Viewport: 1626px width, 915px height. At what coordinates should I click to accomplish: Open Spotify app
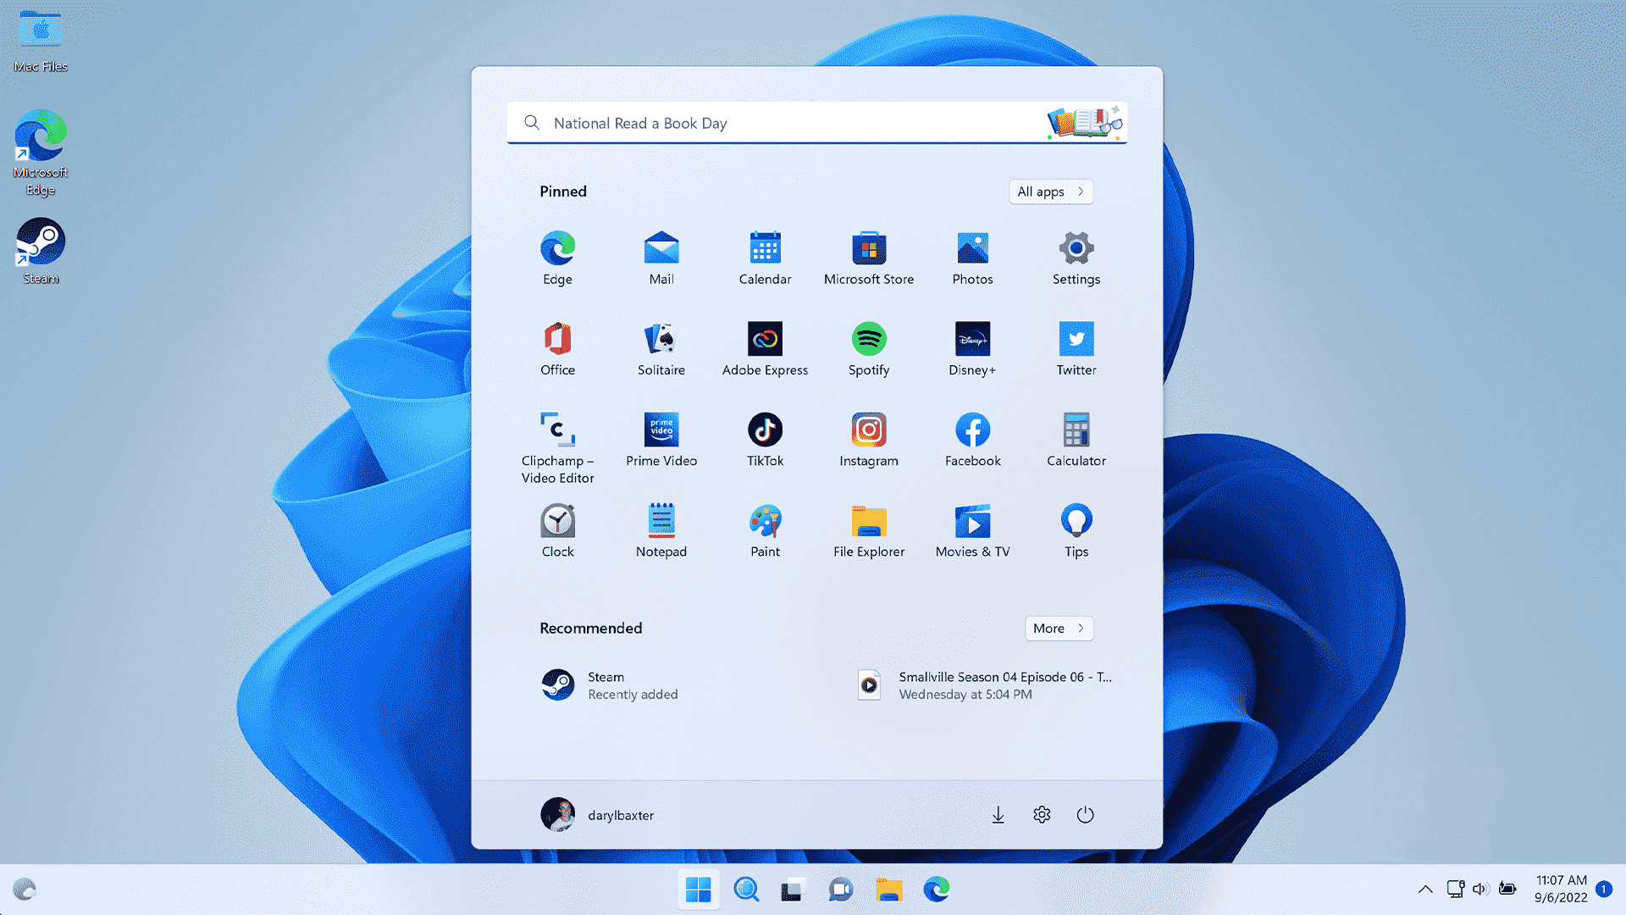(869, 339)
